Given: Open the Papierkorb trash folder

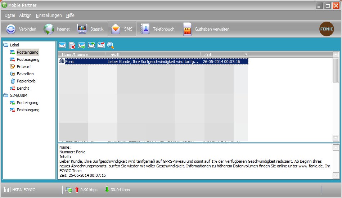Looking at the screenshot, I should pyautogui.click(x=26, y=81).
